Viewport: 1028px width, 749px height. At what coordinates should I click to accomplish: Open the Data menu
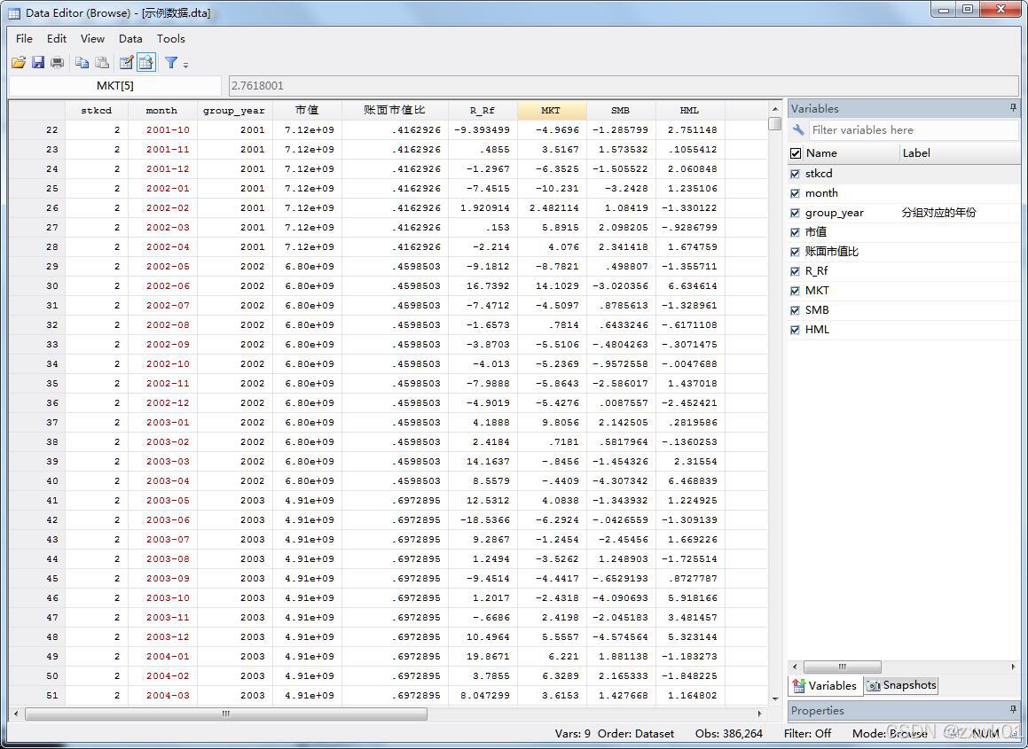tap(130, 38)
